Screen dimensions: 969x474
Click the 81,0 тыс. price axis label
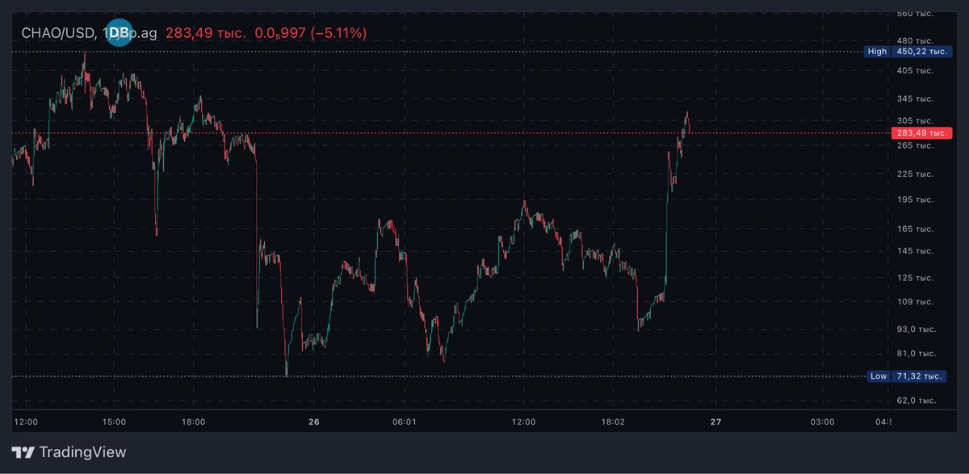(917, 354)
